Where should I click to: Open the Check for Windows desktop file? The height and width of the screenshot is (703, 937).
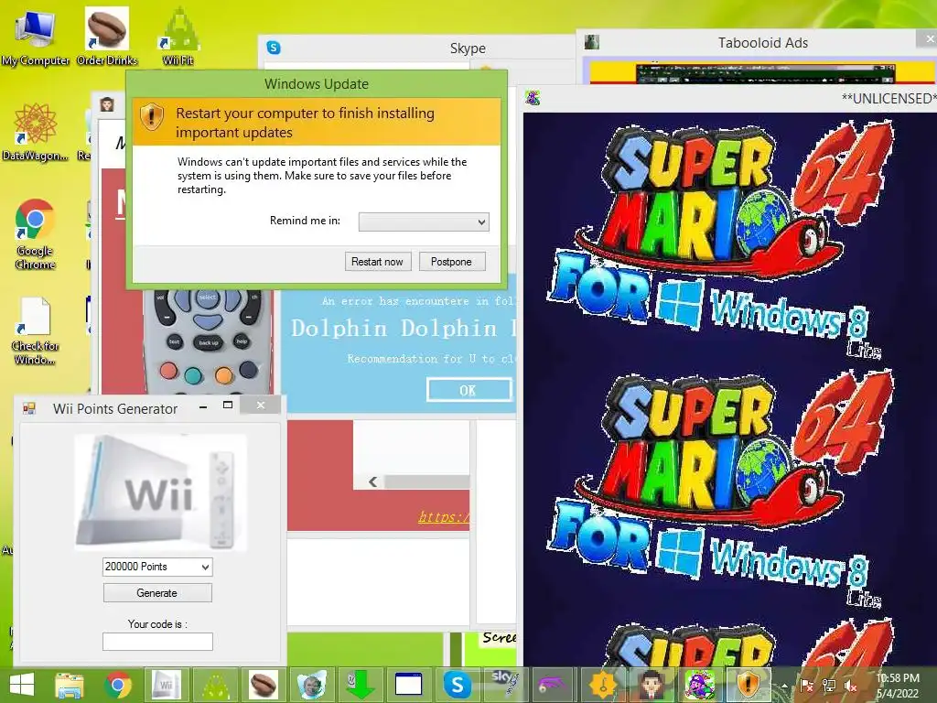pos(36,330)
